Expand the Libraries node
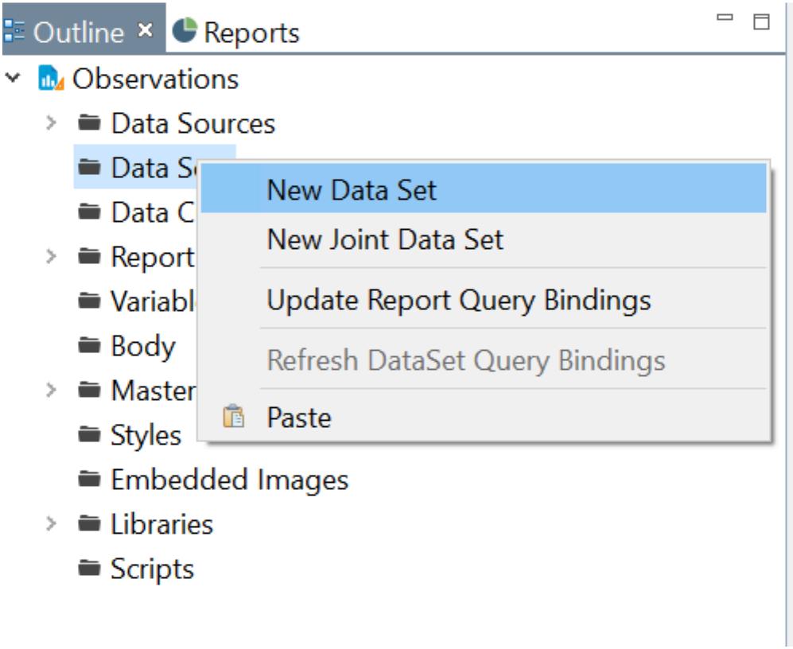This screenshot has width=793, height=649. [51, 523]
